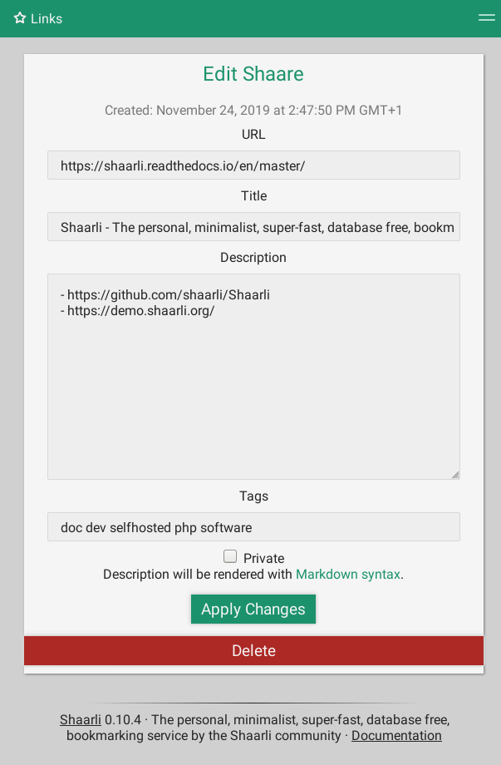501x765 pixels.
Task: Click the Tags field label
Action: pyautogui.click(x=253, y=496)
